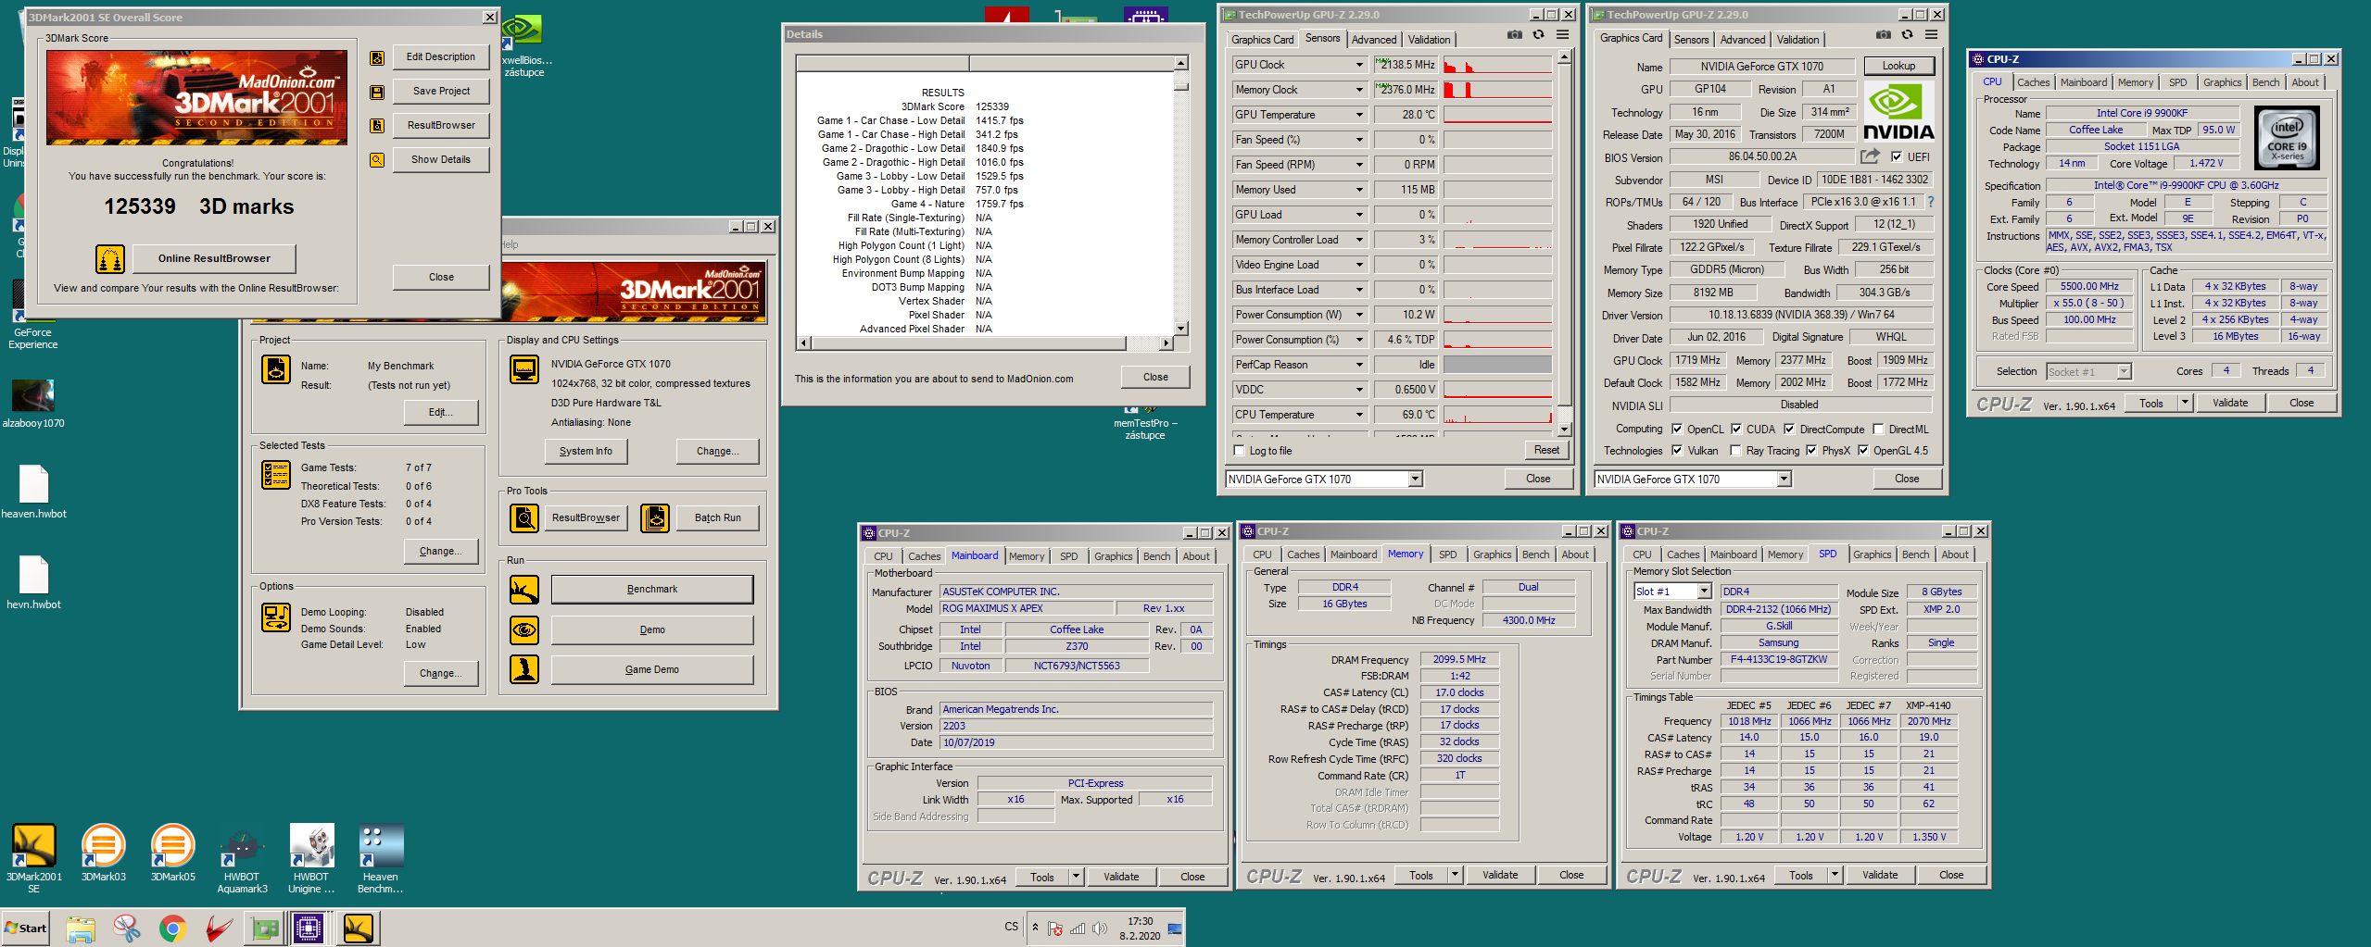Click the volume icon in system tray

click(1099, 928)
